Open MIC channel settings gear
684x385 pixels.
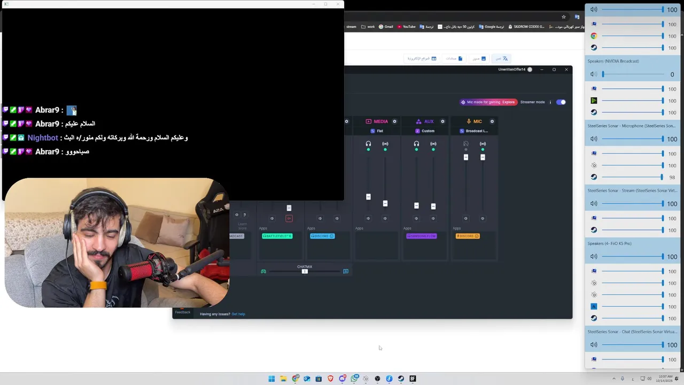492,121
